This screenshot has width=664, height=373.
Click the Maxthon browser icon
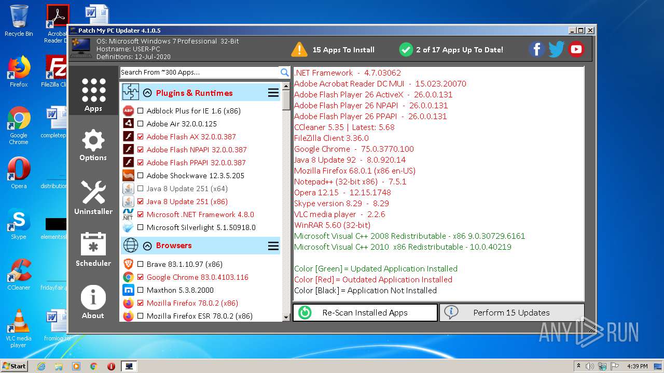128,290
